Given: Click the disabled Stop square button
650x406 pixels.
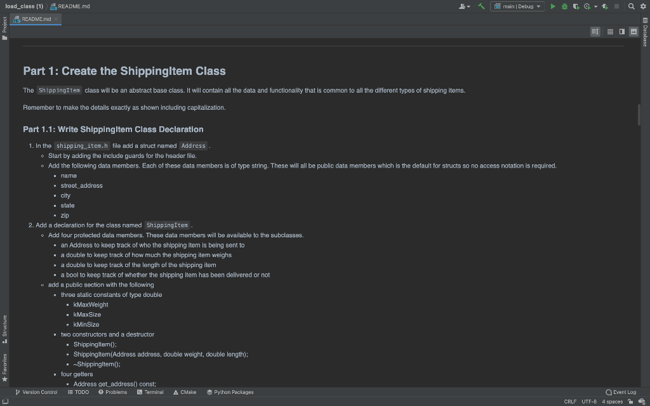Looking at the screenshot, I should 616,6.
